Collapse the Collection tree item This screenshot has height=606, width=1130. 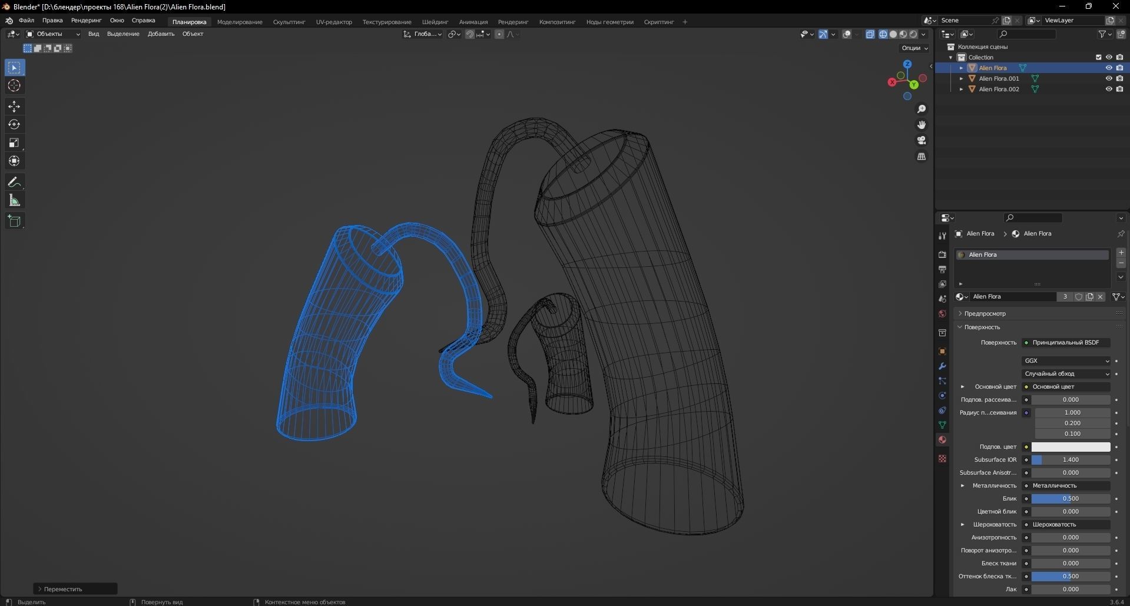pos(951,57)
